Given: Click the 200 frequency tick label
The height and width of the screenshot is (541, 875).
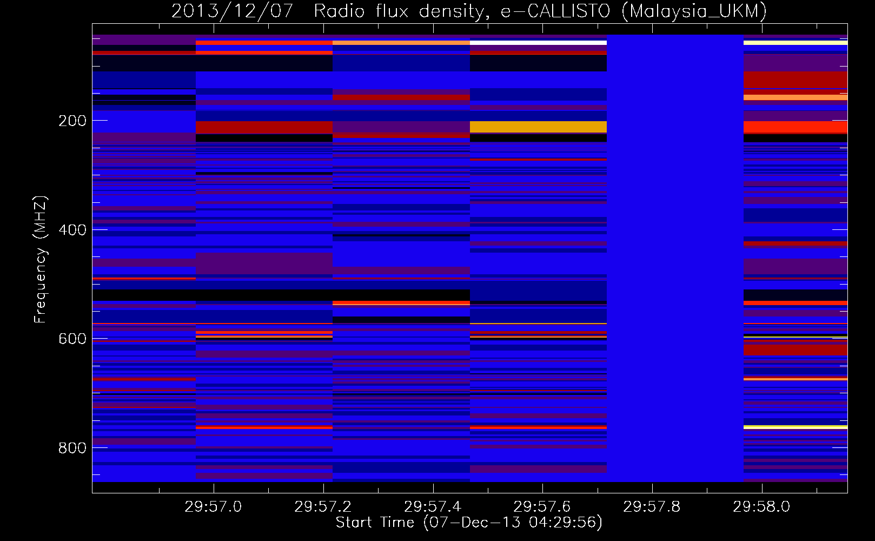Looking at the screenshot, I should pos(72,121).
